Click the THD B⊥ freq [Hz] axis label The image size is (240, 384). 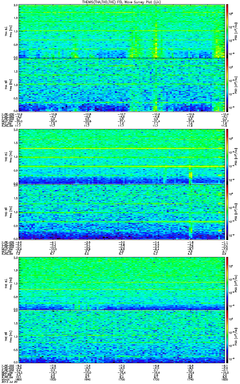pyautogui.click(x=9, y=157)
